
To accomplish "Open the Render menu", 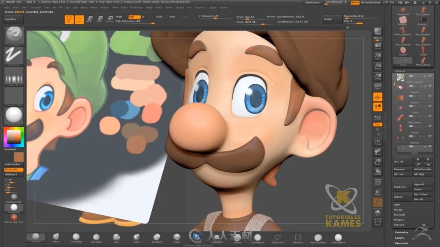I will 149,7.
